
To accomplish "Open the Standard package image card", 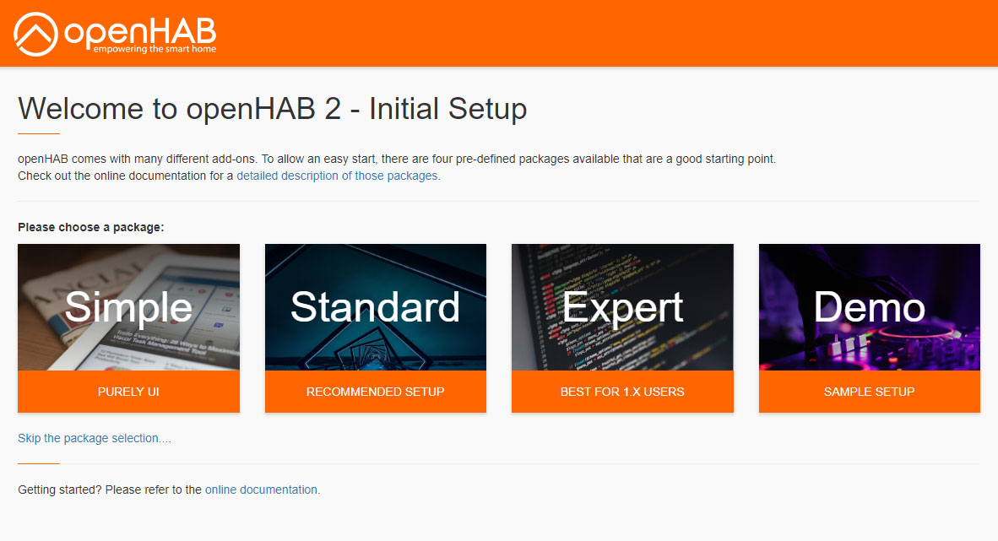I will click(x=376, y=307).
